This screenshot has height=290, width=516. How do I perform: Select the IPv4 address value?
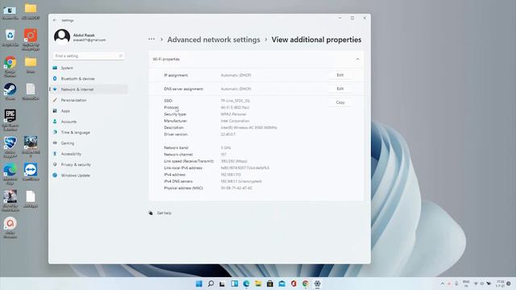(x=231, y=175)
